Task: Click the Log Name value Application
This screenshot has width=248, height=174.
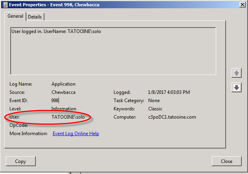Action: [x=63, y=84]
